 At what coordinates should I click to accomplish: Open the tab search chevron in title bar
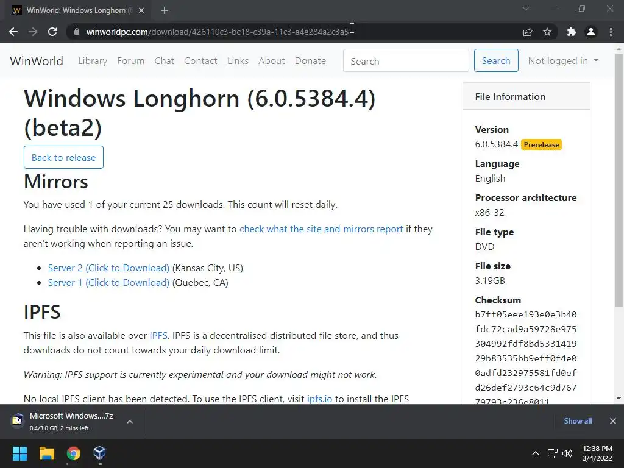coord(526,9)
